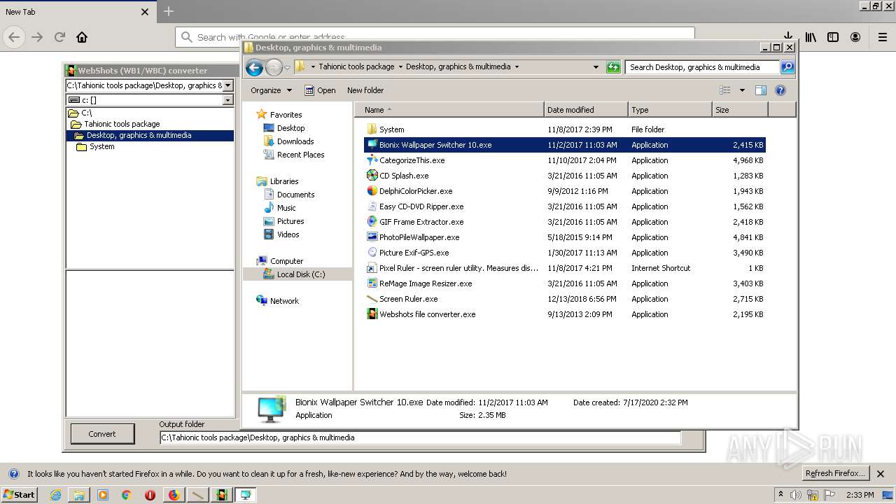Click New folder in Explorer toolbar
Viewport: 896px width, 504px height.
coord(365,90)
